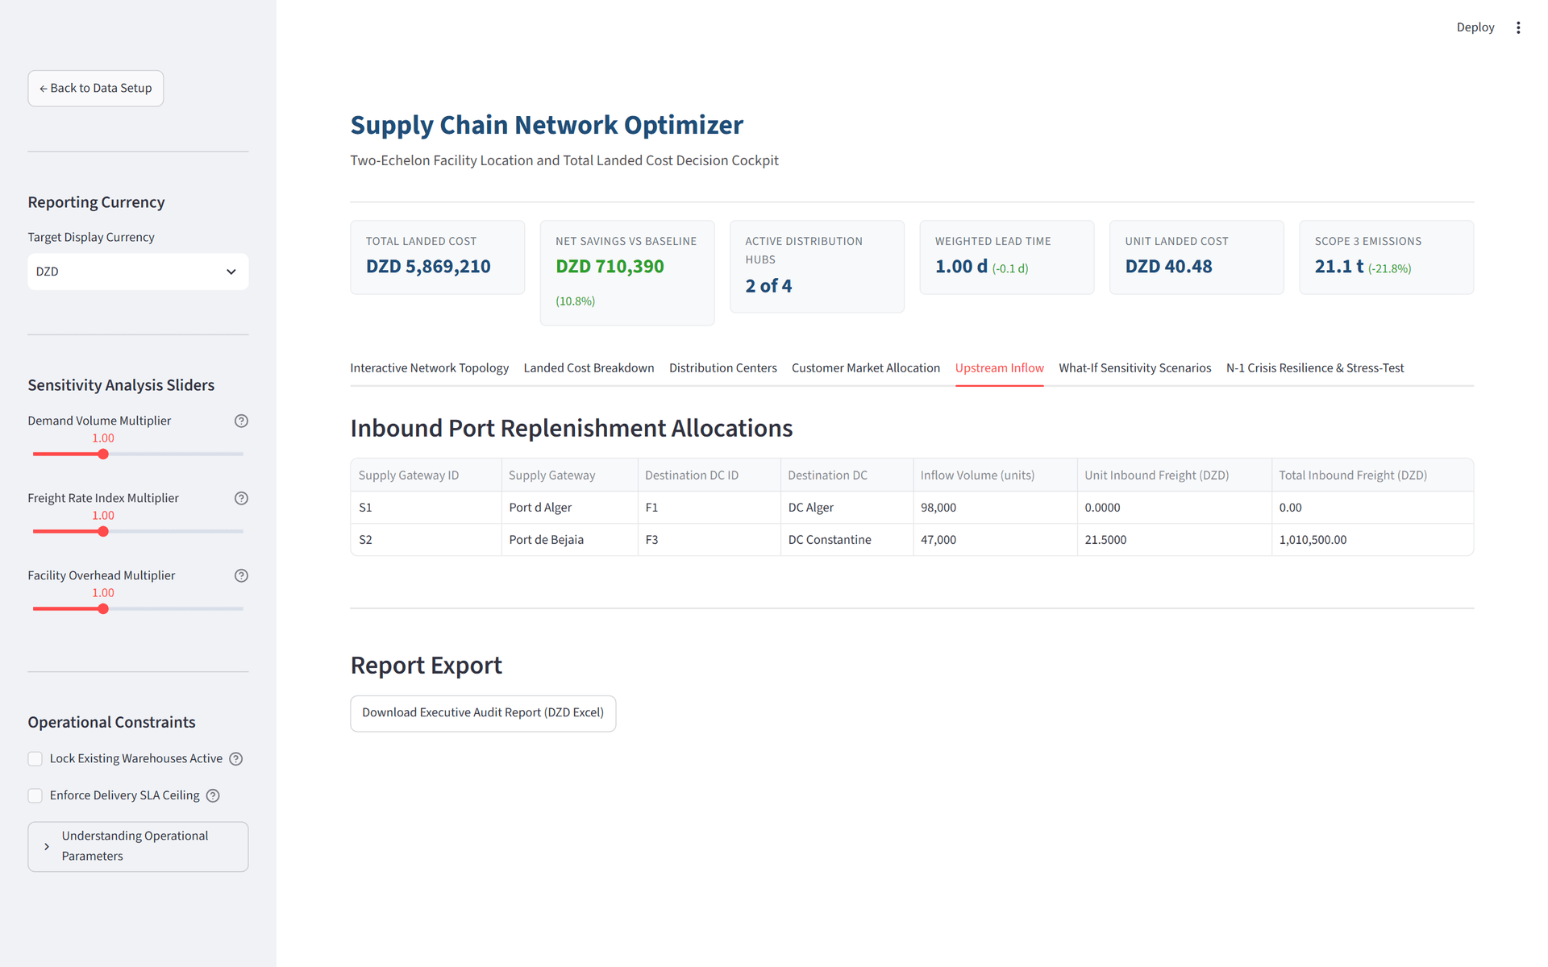Open the three-dot main menu
The image size is (1548, 967).
click(x=1518, y=27)
